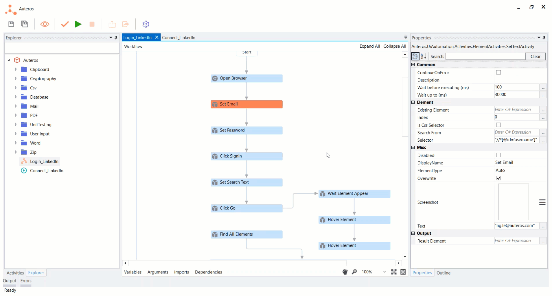Click the export icon in toolbar
This screenshot has width=552, height=296.
tap(112, 24)
